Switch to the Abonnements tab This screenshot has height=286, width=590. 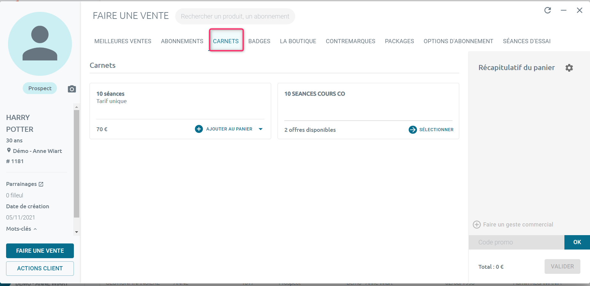tap(182, 41)
